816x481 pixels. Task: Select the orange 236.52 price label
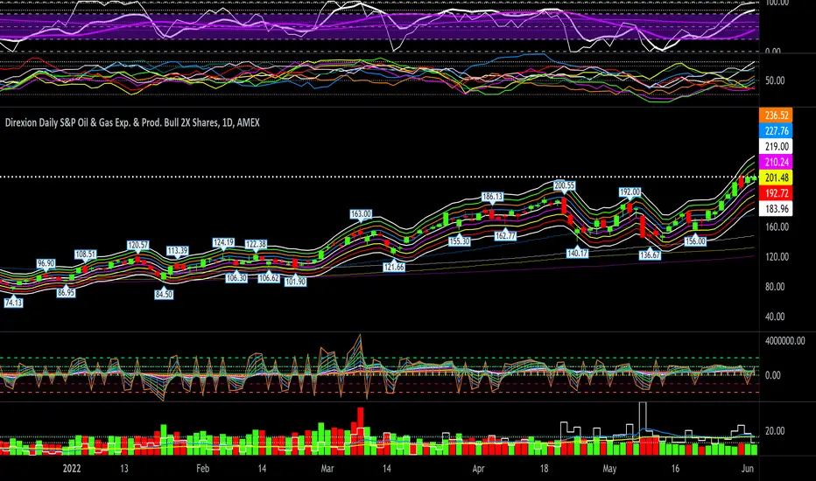(776, 115)
